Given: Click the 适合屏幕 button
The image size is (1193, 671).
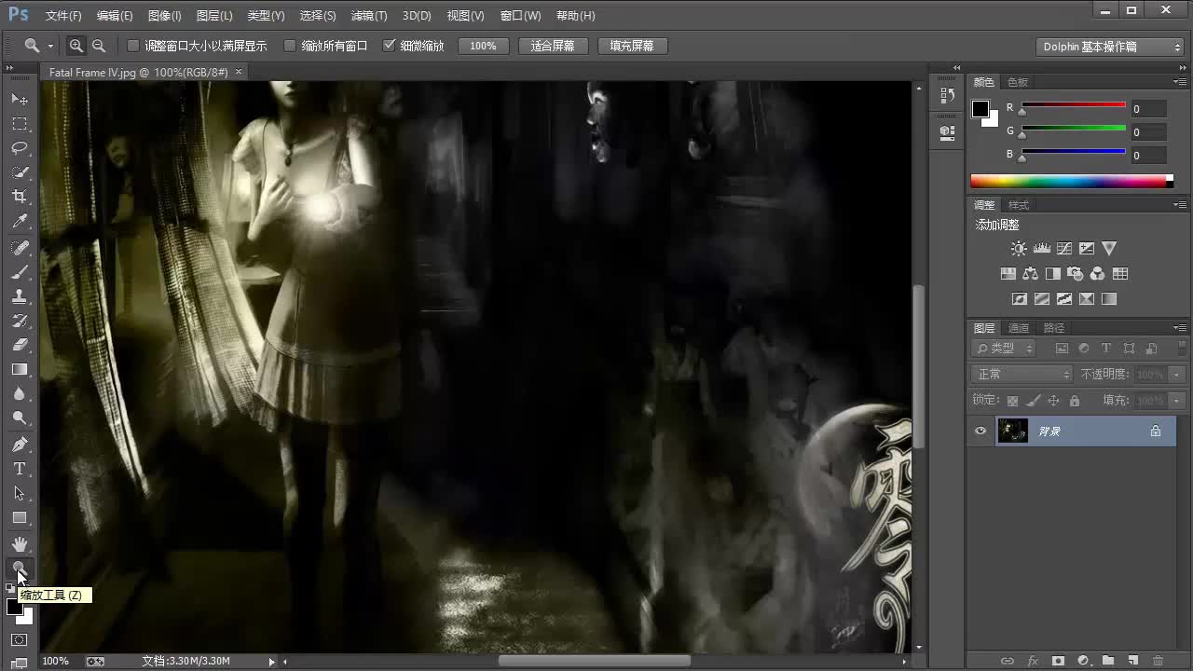Looking at the screenshot, I should coord(553,45).
